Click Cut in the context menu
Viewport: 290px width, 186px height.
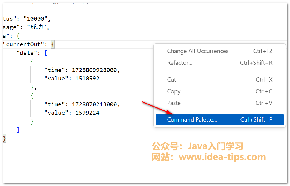(219, 80)
